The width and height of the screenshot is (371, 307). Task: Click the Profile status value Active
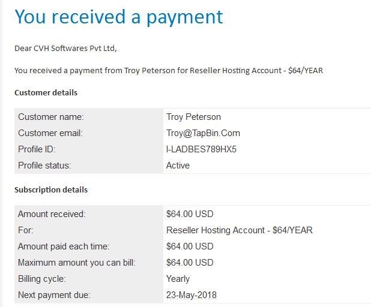click(178, 165)
